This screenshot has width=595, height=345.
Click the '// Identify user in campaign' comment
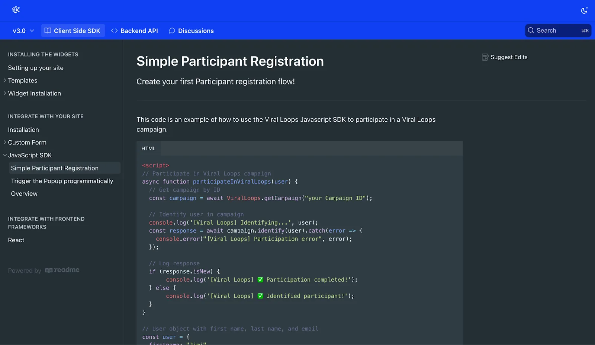(x=196, y=214)
